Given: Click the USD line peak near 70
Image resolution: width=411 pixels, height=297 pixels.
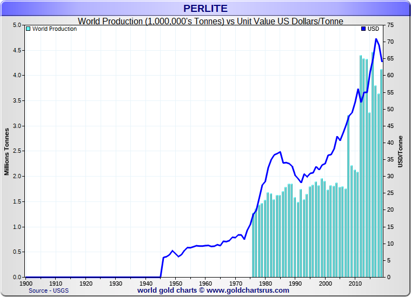Looking at the screenshot, I should (376, 39).
